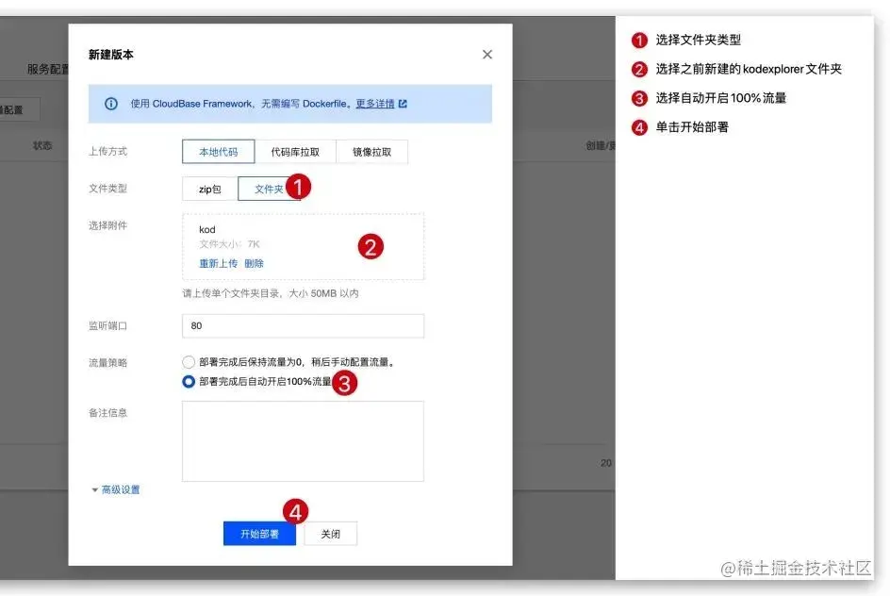Click the 开始部署 button
Screen dimensions: 890x596
pyautogui.click(x=259, y=534)
